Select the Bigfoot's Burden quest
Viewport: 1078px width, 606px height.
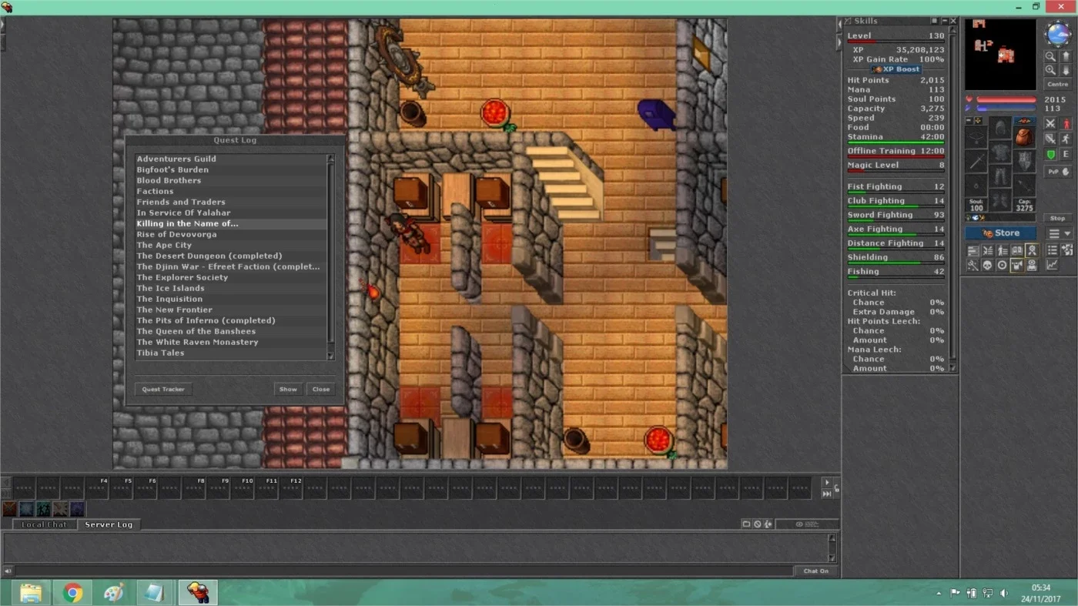point(231,170)
